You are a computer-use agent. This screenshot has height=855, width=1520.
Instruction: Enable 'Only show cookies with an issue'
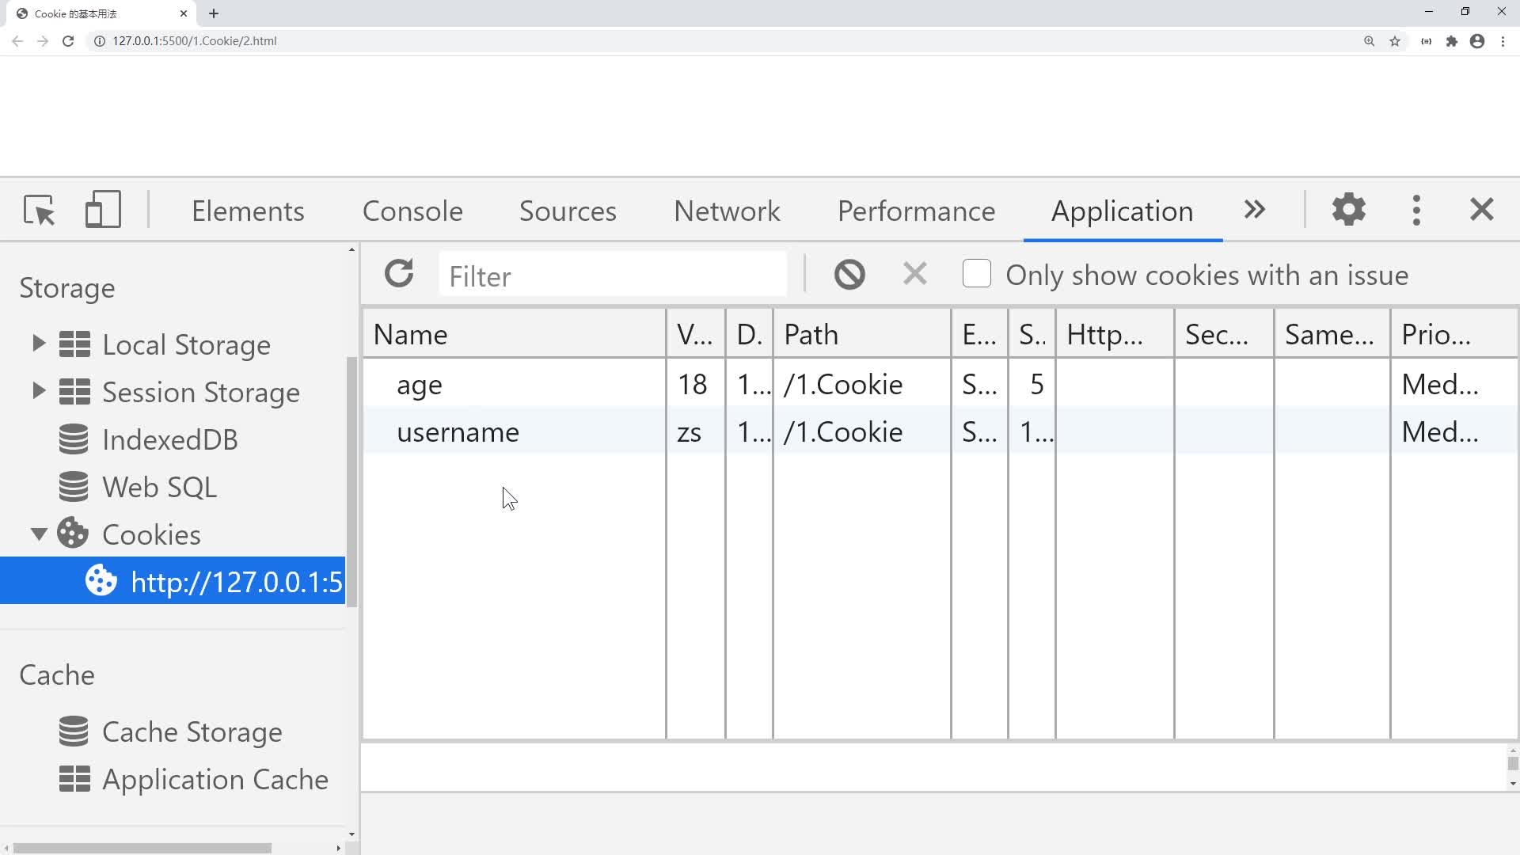[x=976, y=274]
